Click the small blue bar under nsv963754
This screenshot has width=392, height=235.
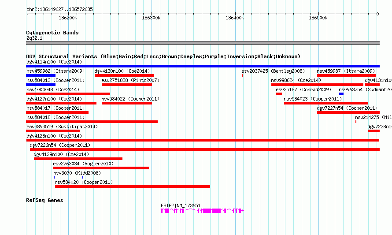click(x=341, y=94)
